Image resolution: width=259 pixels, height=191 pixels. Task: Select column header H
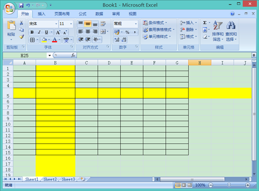pyautogui.click(x=200, y=63)
